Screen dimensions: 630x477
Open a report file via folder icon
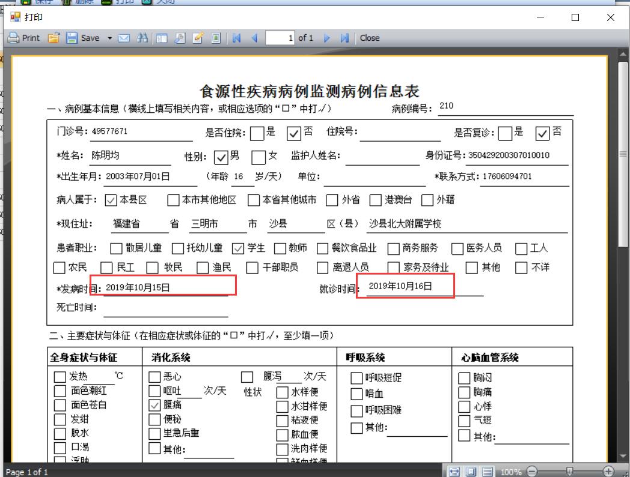tap(54, 38)
